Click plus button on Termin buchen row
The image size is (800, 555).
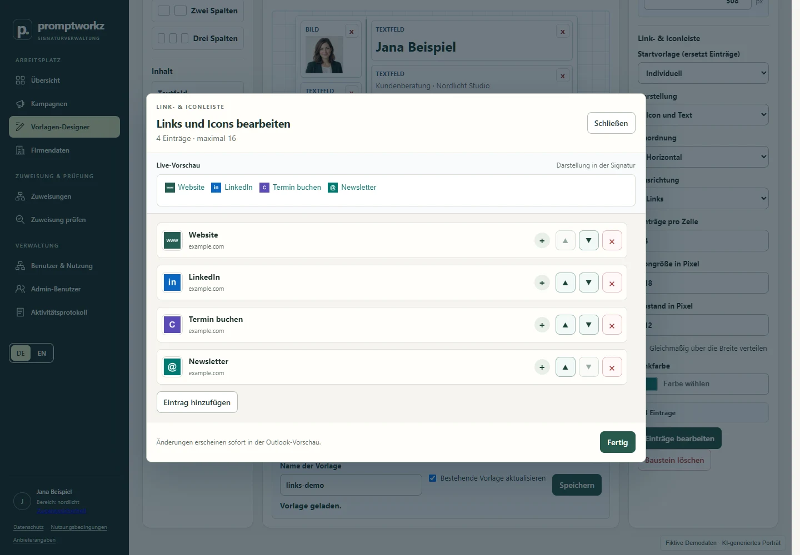542,325
